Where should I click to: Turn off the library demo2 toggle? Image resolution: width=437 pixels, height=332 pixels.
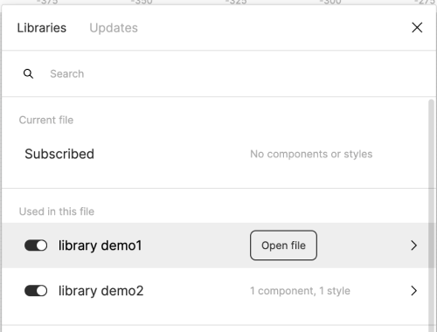click(x=36, y=291)
